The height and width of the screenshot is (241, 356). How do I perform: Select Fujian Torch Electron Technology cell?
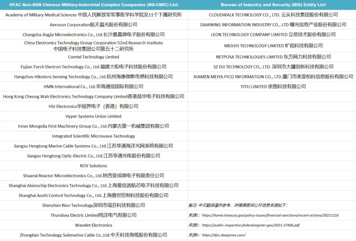pyautogui.click(x=94, y=67)
